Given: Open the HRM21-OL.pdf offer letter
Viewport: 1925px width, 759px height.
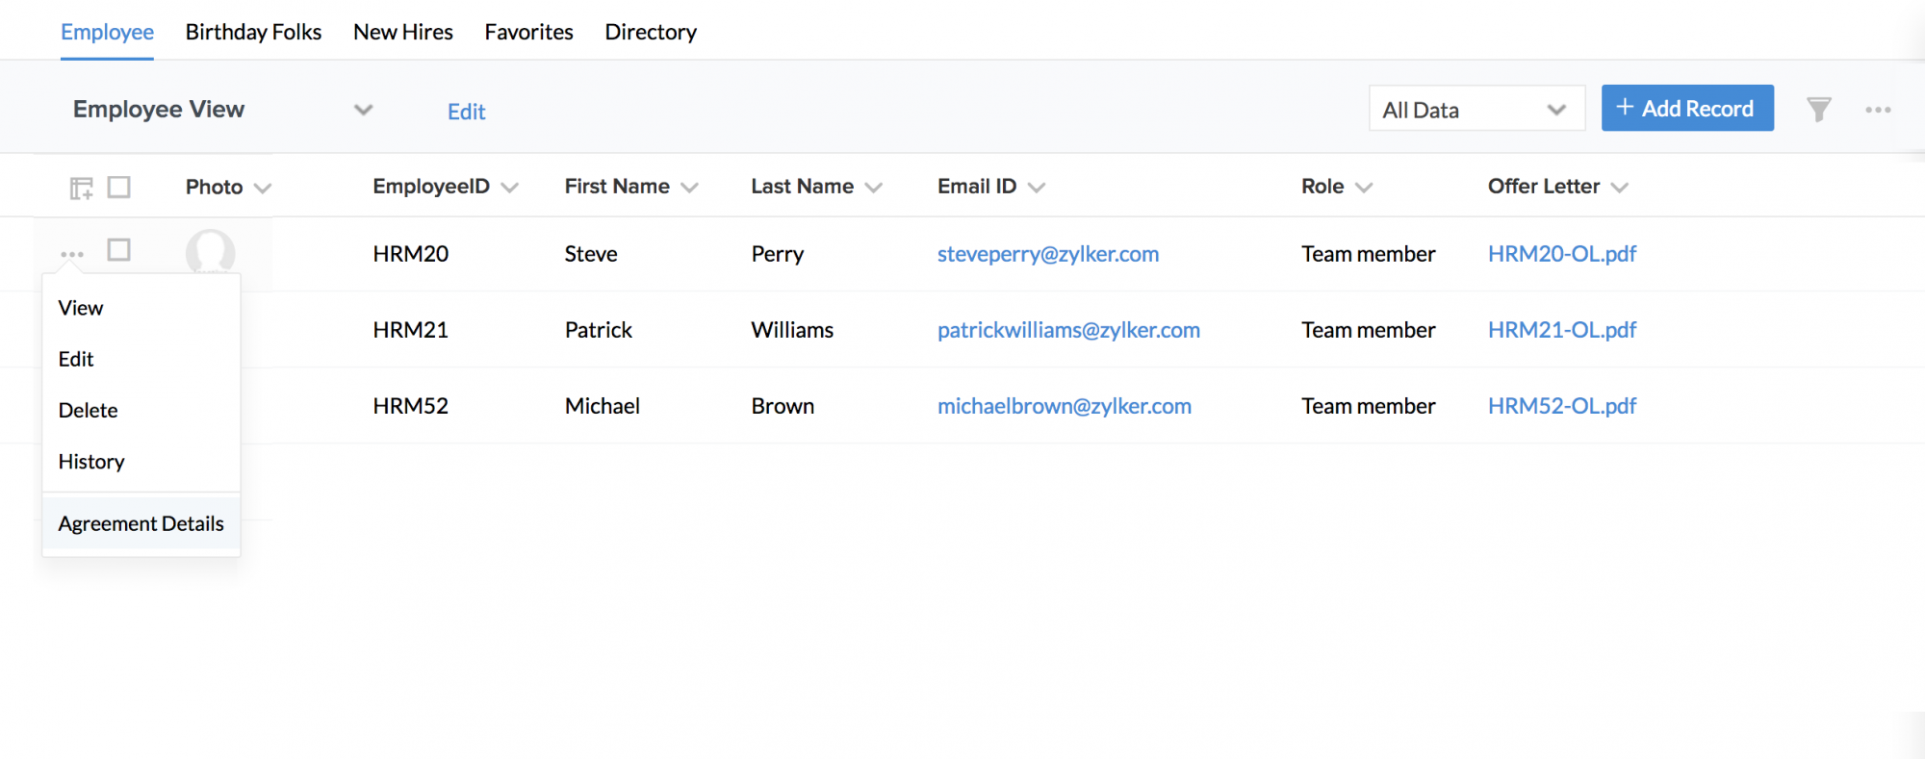Looking at the screenshot, I should point(1561,330).
